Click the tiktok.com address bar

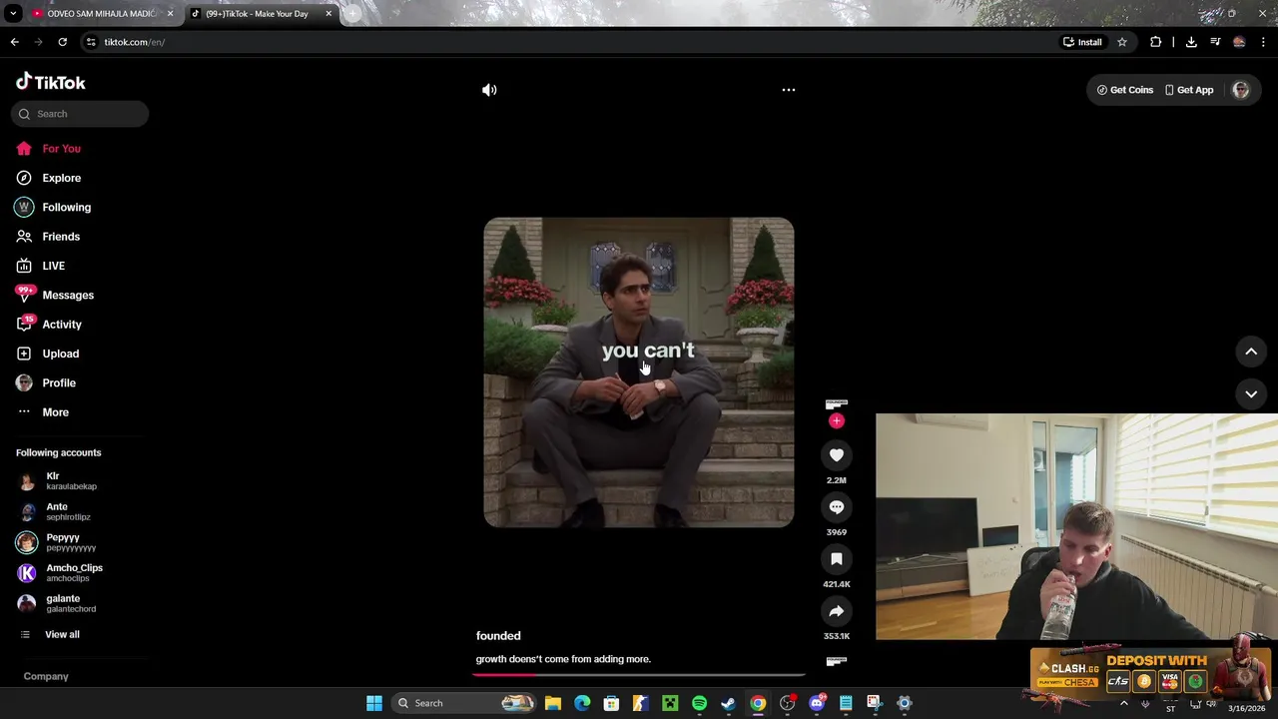pos(559,42)
